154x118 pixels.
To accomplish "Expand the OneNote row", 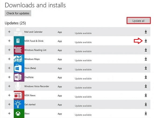I will (9, 77).
